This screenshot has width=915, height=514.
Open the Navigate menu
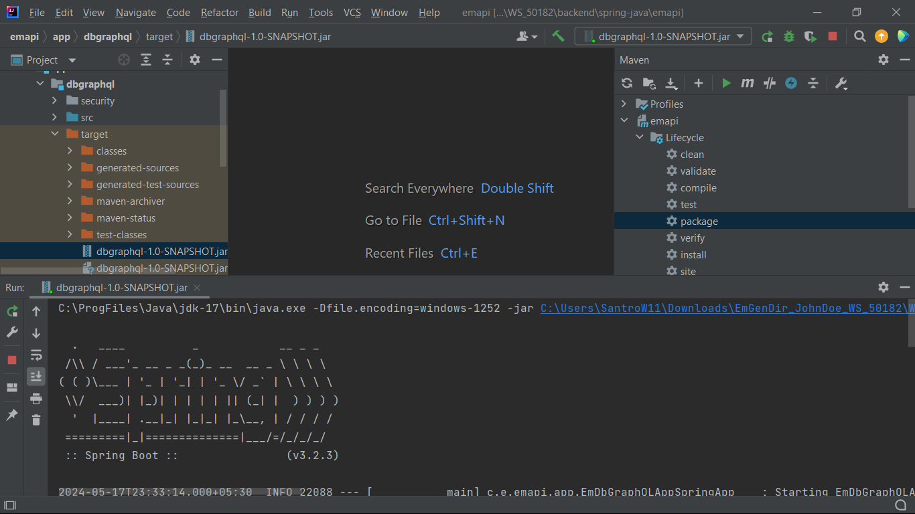coord(135,13)
